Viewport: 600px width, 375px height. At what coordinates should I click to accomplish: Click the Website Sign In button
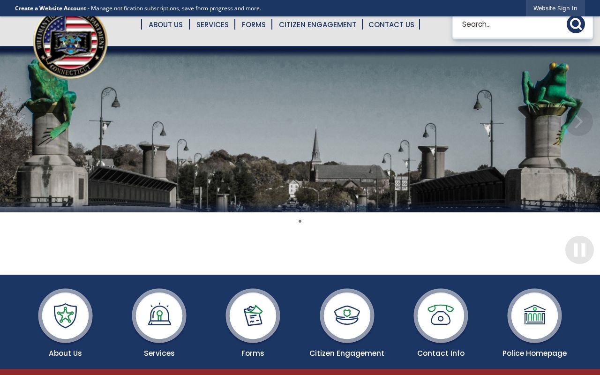[x=555, y=8]
